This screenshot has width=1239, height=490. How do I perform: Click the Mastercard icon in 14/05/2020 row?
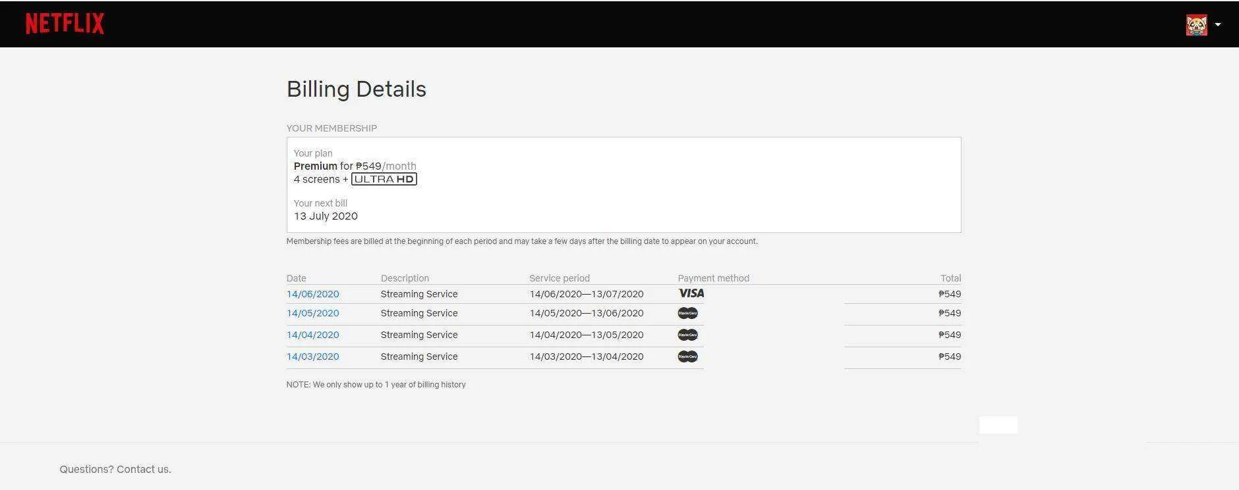click(x=687, y=313)
